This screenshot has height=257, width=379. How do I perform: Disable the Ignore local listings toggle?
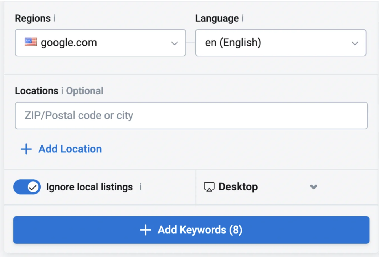[x=27, y=187]
